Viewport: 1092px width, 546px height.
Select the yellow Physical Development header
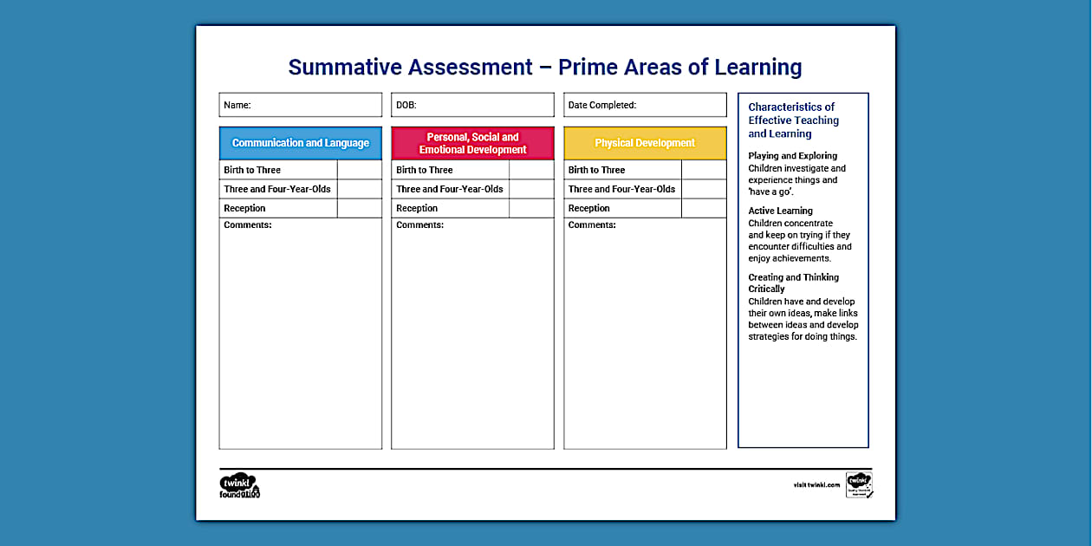(645, 142)
